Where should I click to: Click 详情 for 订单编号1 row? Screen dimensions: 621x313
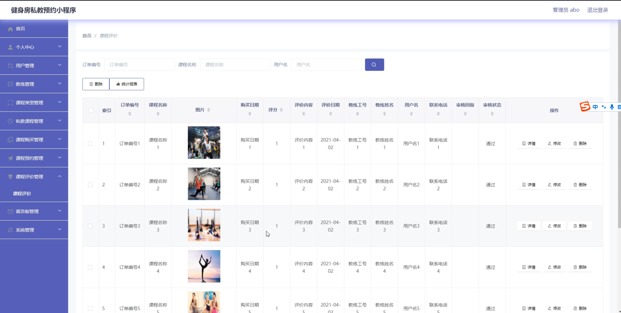(x=529, y=144)
